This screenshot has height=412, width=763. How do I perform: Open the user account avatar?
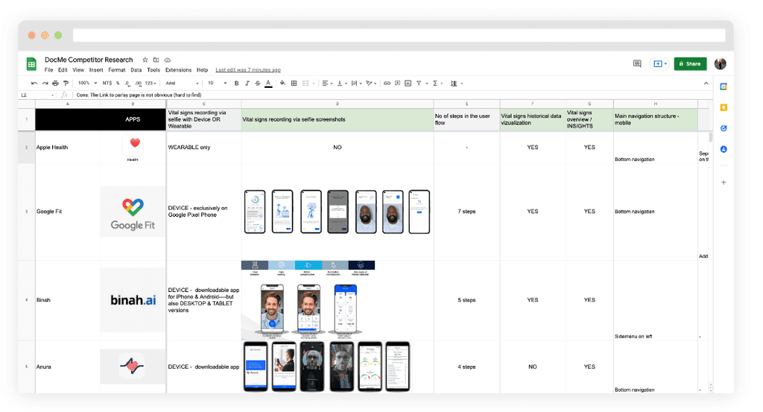(721, 64)
